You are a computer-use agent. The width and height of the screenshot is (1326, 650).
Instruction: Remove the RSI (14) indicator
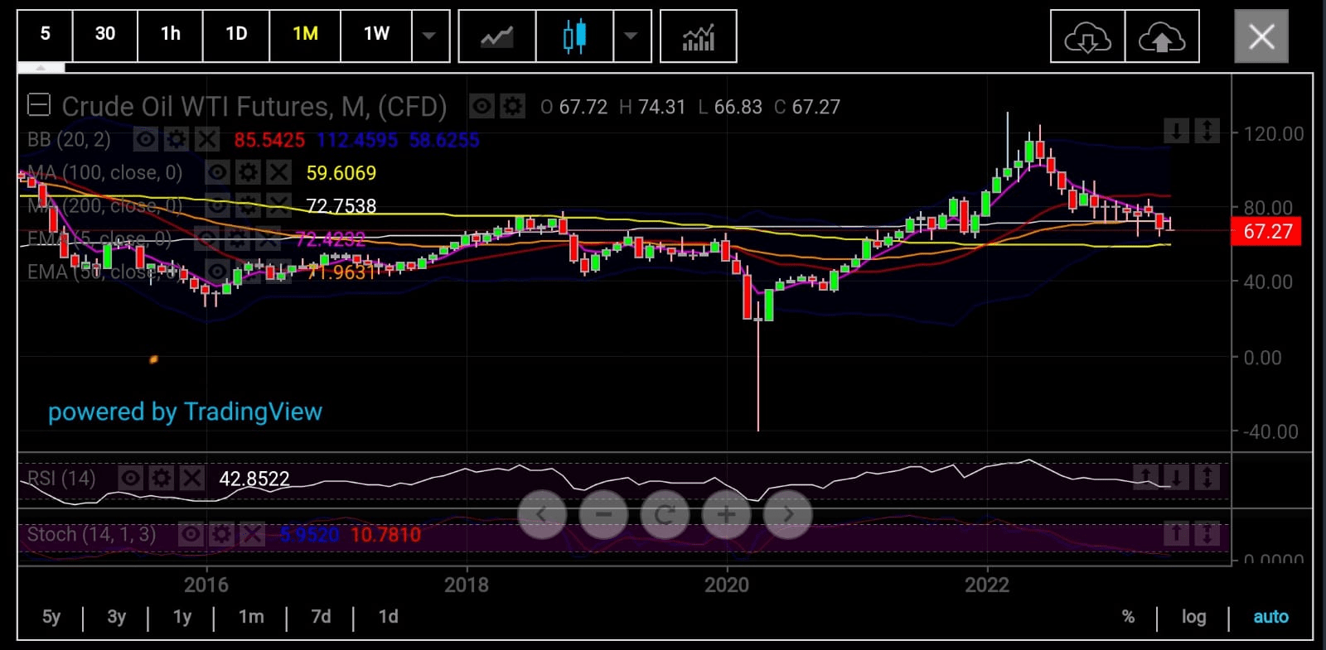click(x=192, y=478)
